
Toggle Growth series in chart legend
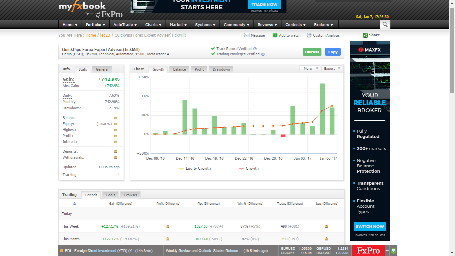(x=248, y=169)
